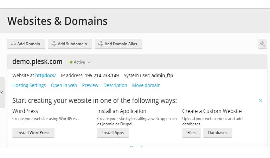Image resolution: width=270 pixels, height=158 pixels.
Task: Click the Install WordPress button
Action: [33, 133]
